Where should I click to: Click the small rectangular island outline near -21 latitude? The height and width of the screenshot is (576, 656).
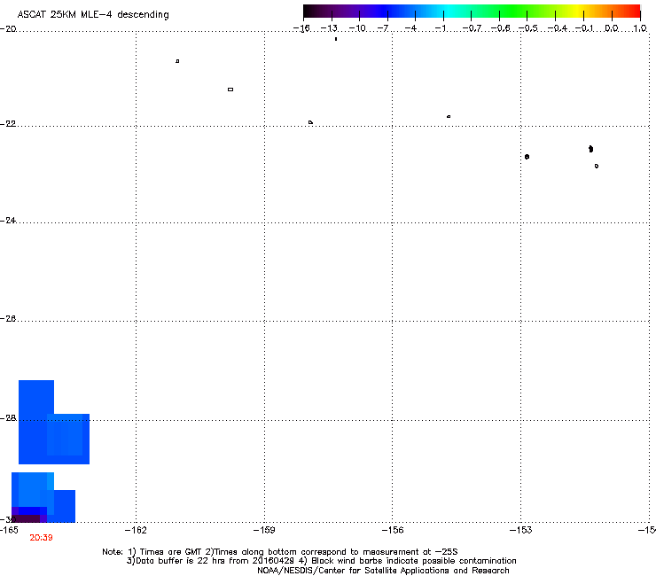pos(230,90)
